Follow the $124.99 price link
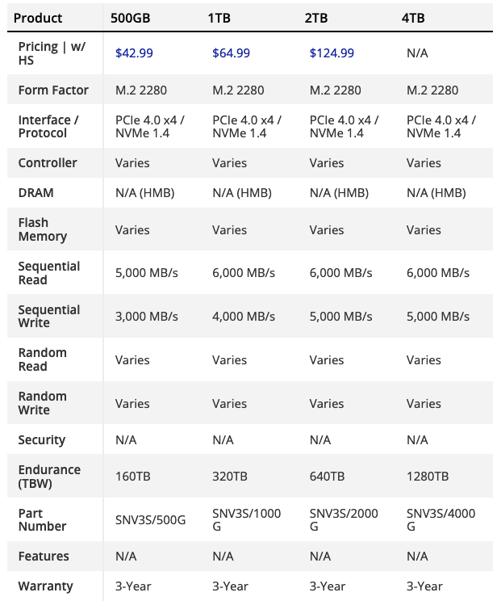This screenshot has height=605, width=497. (332, 53)
